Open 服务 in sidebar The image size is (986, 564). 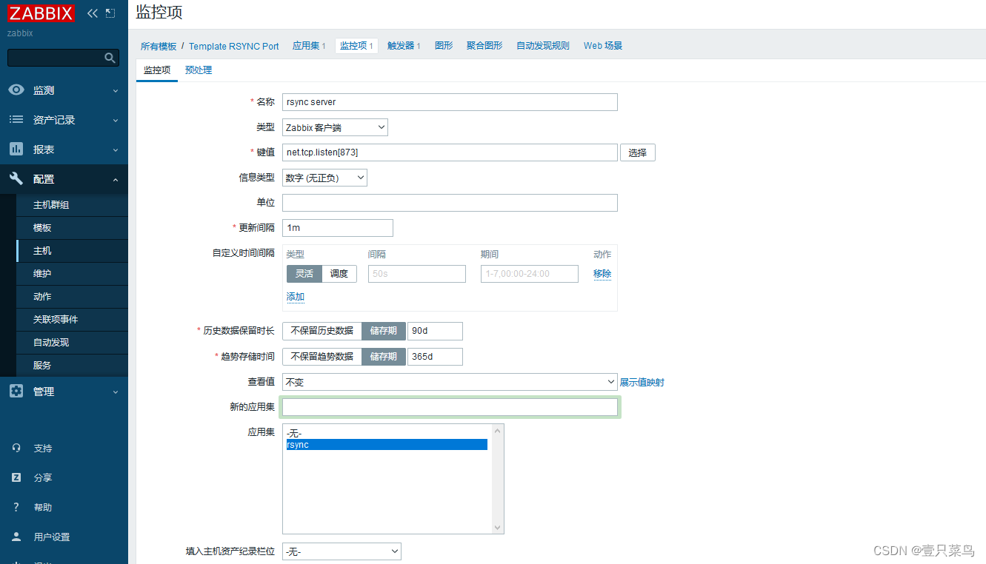72,366
